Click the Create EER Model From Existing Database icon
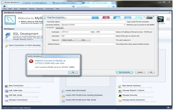Viewport: 173px width, 110px height. (63, 96)
